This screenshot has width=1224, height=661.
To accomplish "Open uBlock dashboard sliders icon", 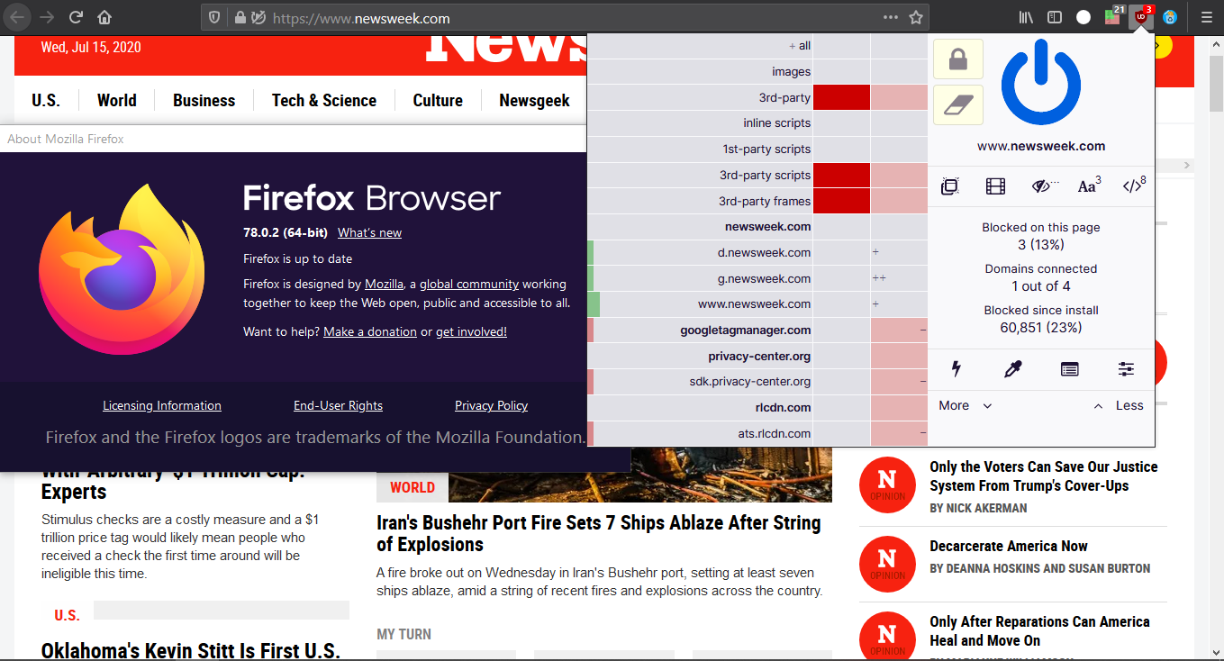I will [1126, 368].
